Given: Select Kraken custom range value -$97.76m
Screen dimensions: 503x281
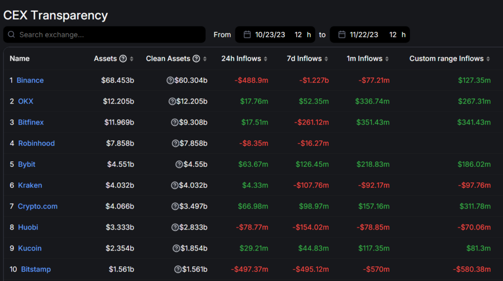Looking at the screenshot, I should coord(474,185).
